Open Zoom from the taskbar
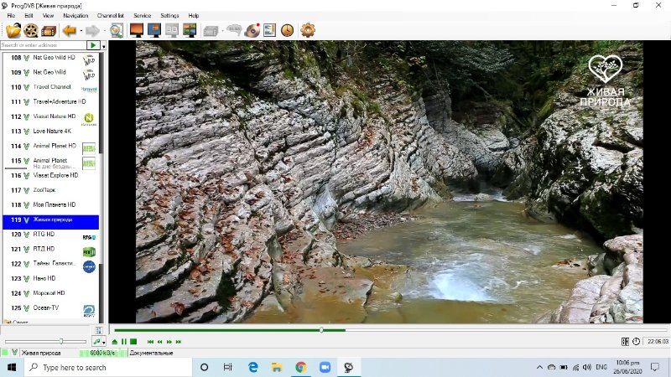The height and width of the screenshot is (377, 671). point(325,368)
